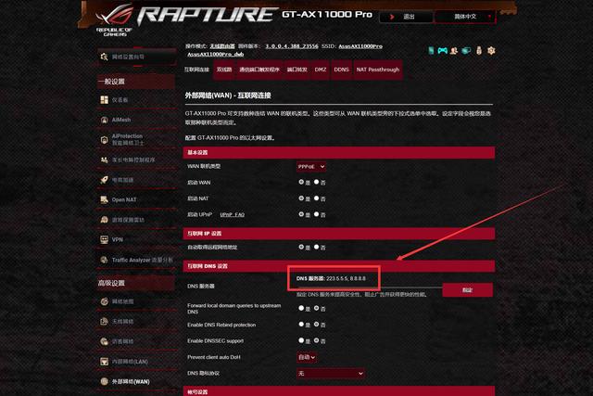593x396 pixels.
Task: Switch to the 双线路 tab
Action: [224, 70]
